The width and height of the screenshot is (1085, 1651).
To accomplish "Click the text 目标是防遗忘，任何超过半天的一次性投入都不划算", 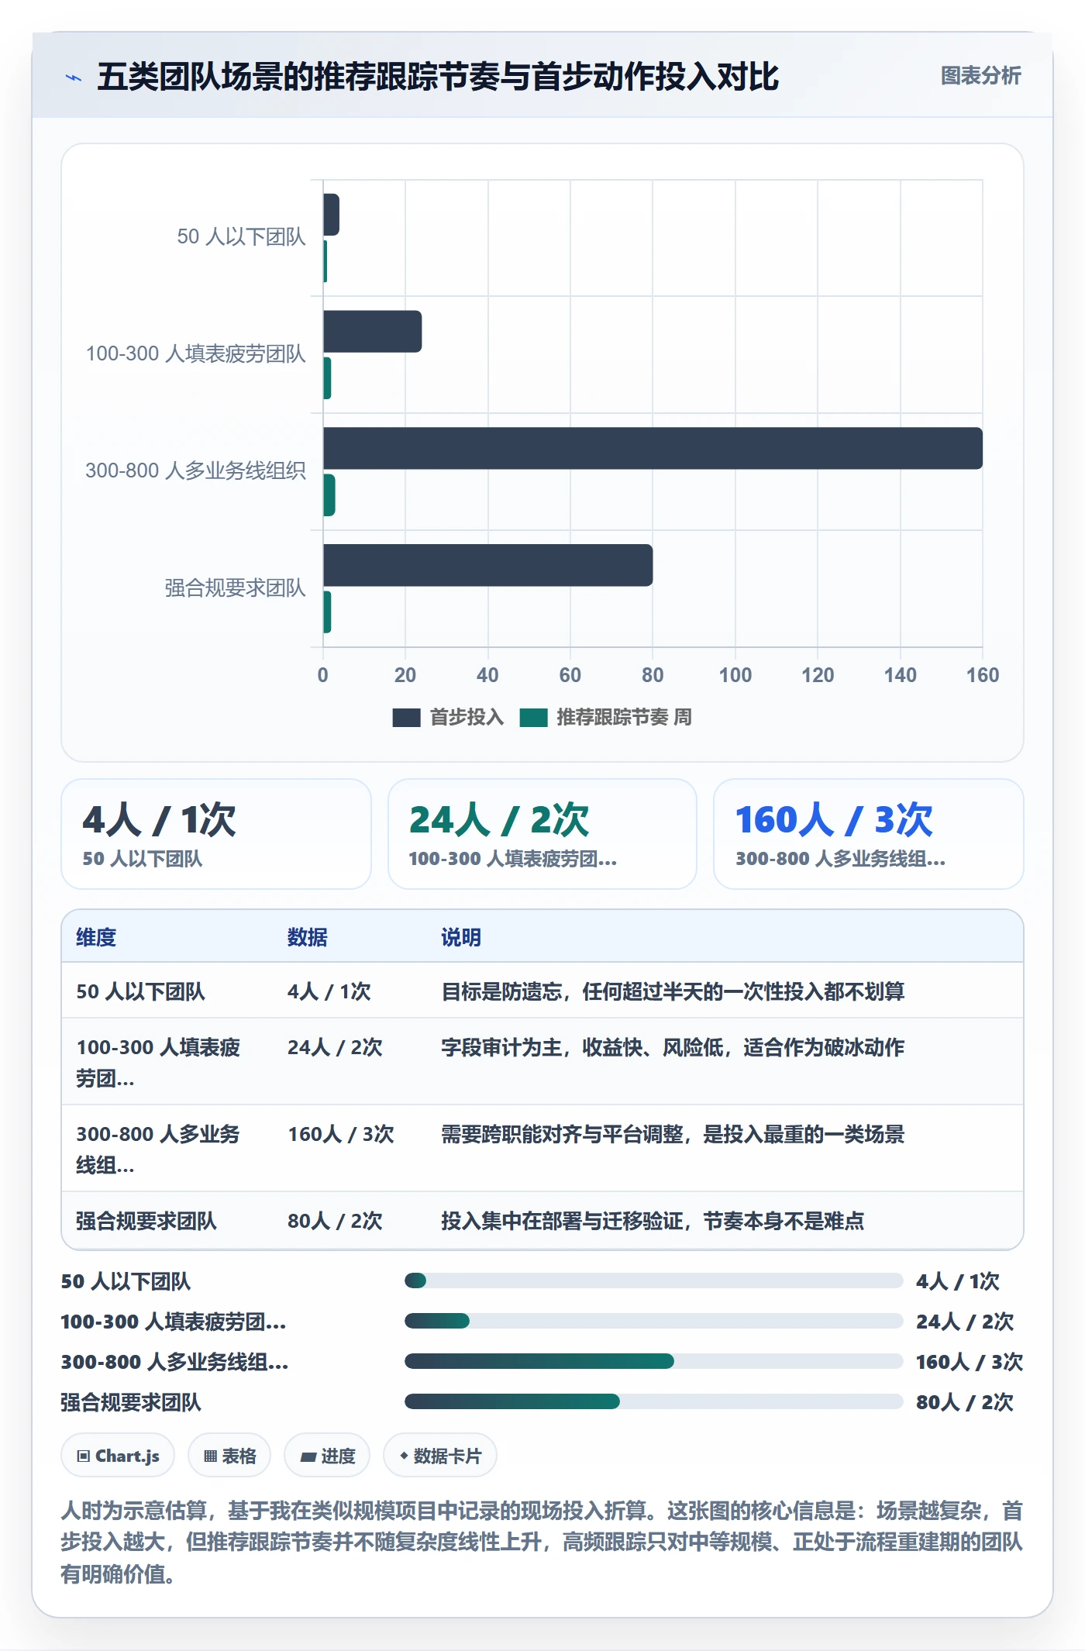I will tap(673, 991).
